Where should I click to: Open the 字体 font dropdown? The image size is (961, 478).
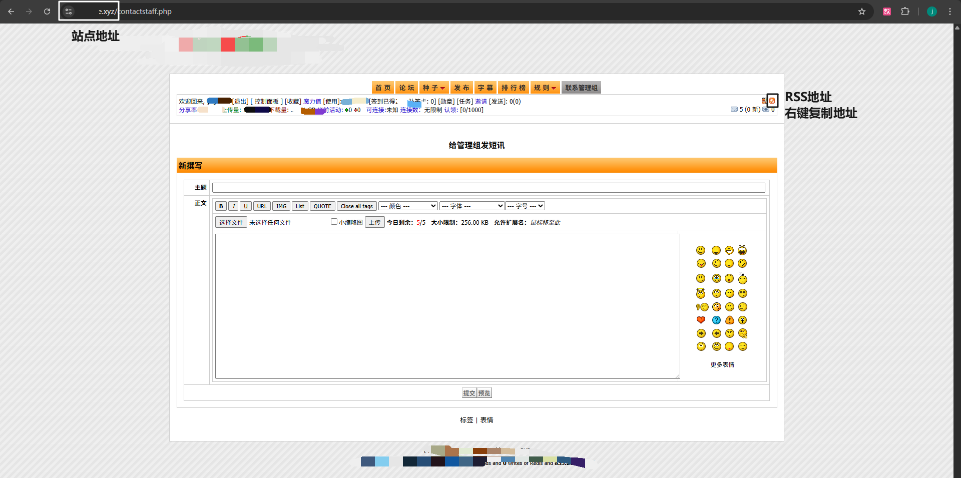point(472,206)
